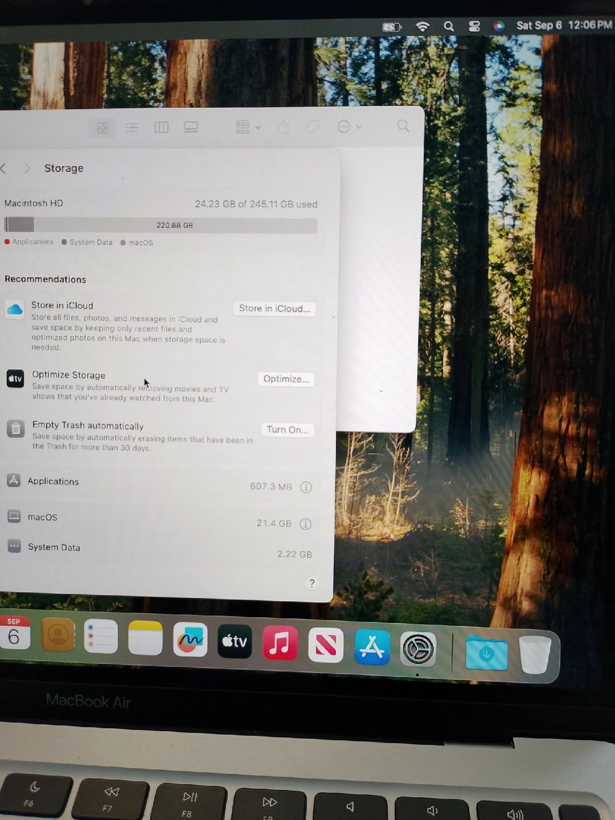Switch Finder to list view
This screenshot has width=615, height=820.
[132, 128]
